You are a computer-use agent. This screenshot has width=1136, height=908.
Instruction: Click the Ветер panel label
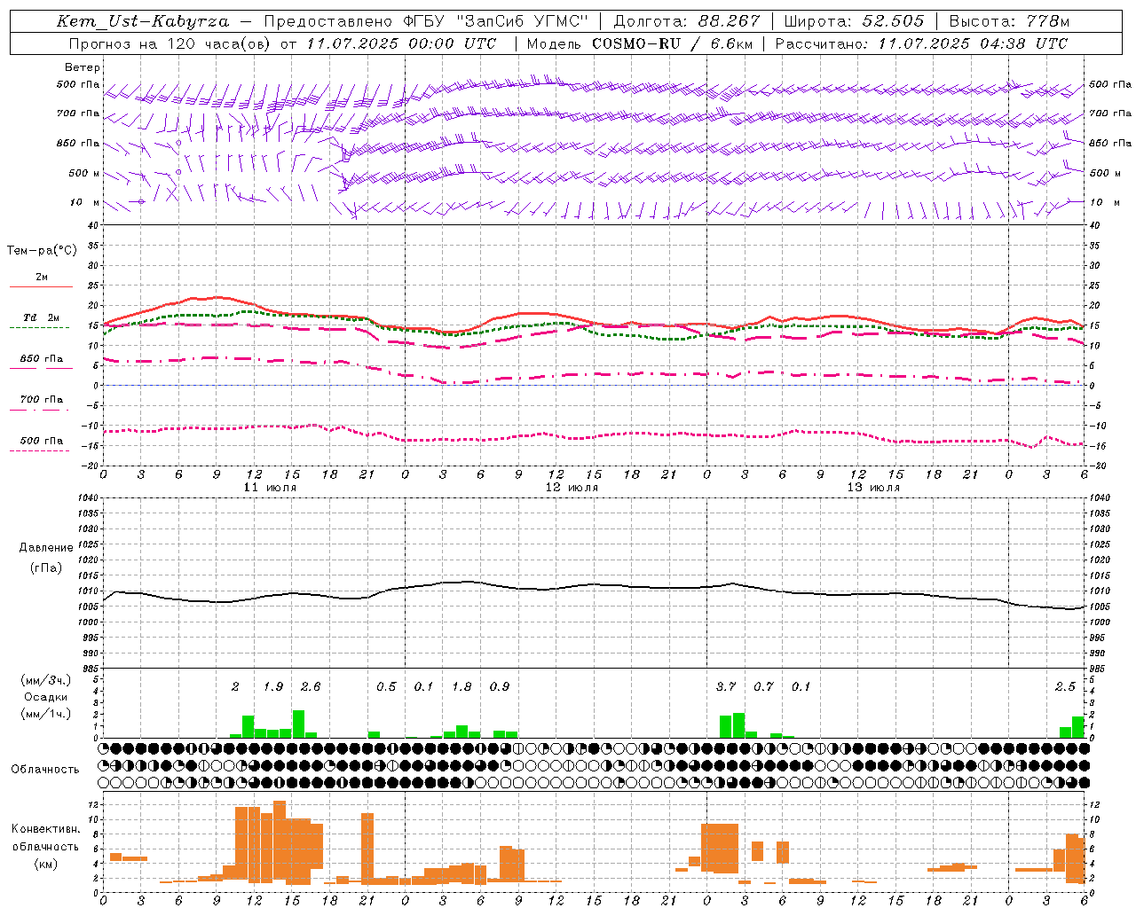point(83,67)
